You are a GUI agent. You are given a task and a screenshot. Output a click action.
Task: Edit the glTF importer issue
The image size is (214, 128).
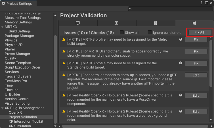[x=196, y=75]
